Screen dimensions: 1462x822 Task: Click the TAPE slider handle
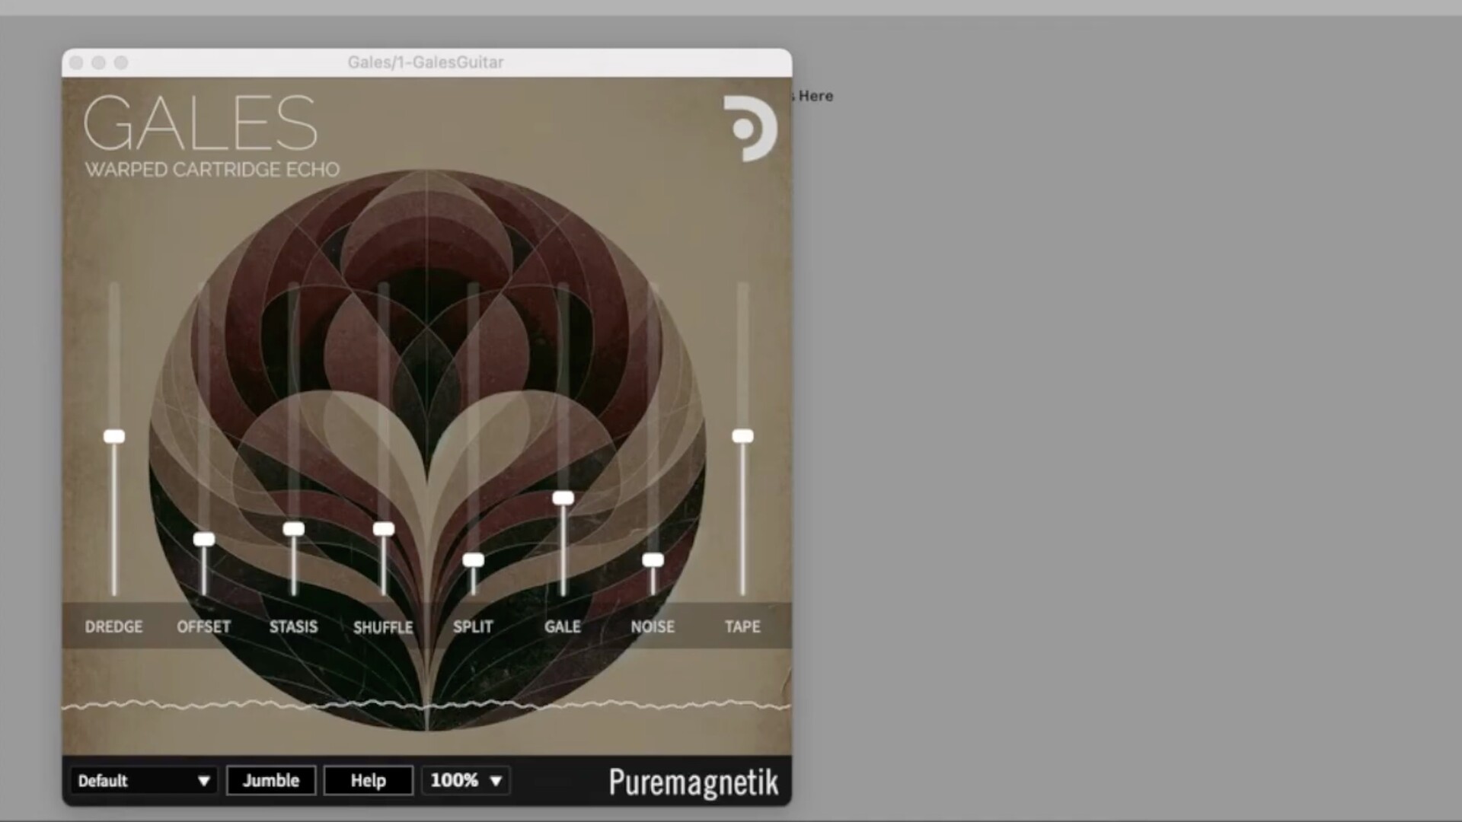pyautogui.click(x=743, y=436)
